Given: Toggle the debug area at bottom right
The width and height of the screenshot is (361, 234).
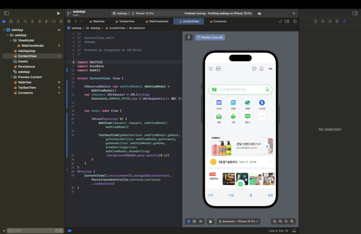Looking at the screenshot, I should (x=294, y=231).
